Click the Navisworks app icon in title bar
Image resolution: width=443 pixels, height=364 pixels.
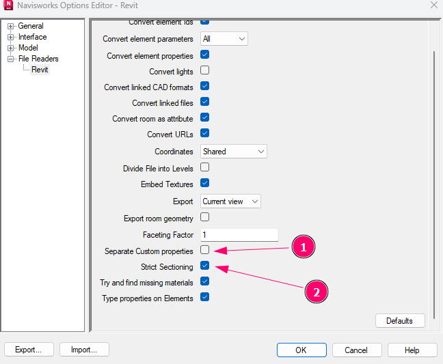point(9,7)
